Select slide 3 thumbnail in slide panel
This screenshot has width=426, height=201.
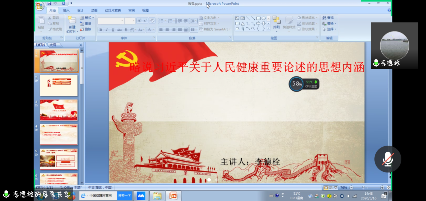pos(59,110)
